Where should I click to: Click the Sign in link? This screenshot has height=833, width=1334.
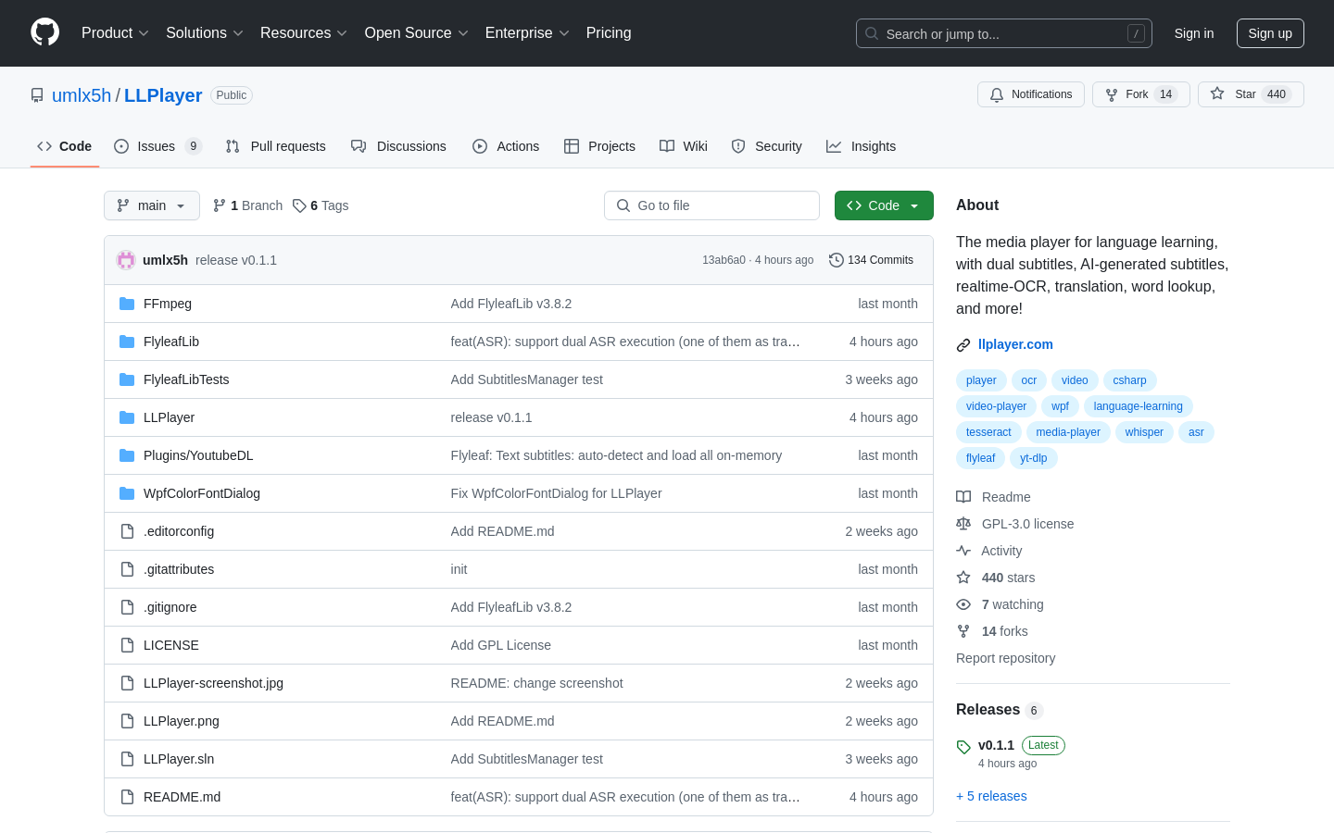point(1194,33)
